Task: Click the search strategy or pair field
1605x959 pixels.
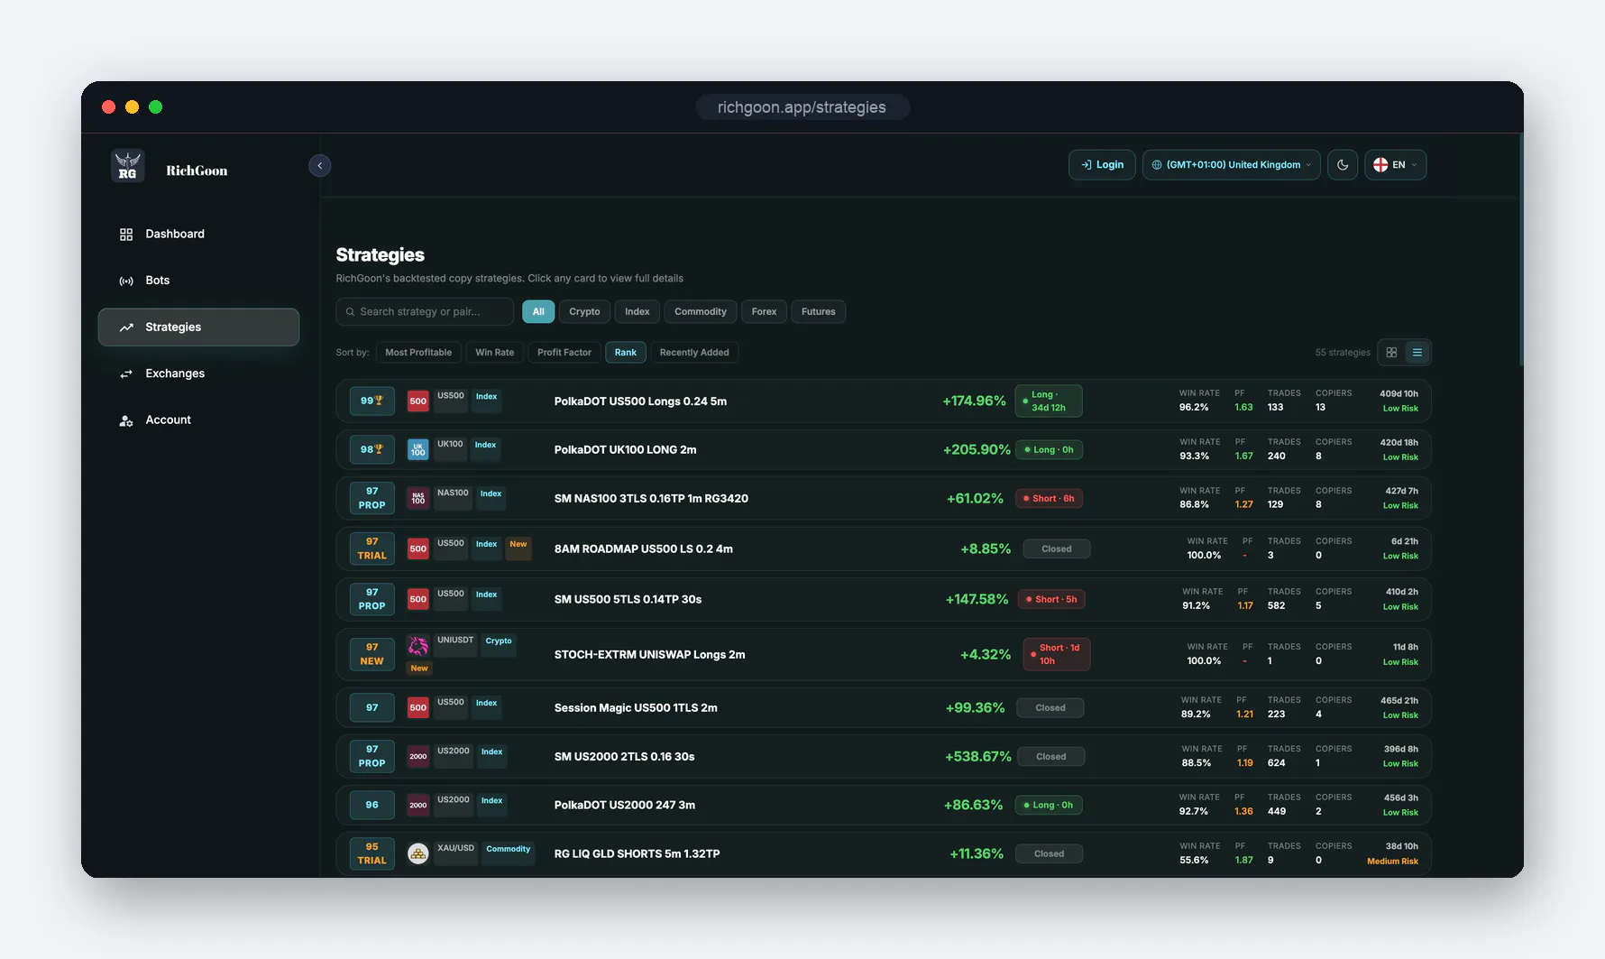Action: pos(425,311)
